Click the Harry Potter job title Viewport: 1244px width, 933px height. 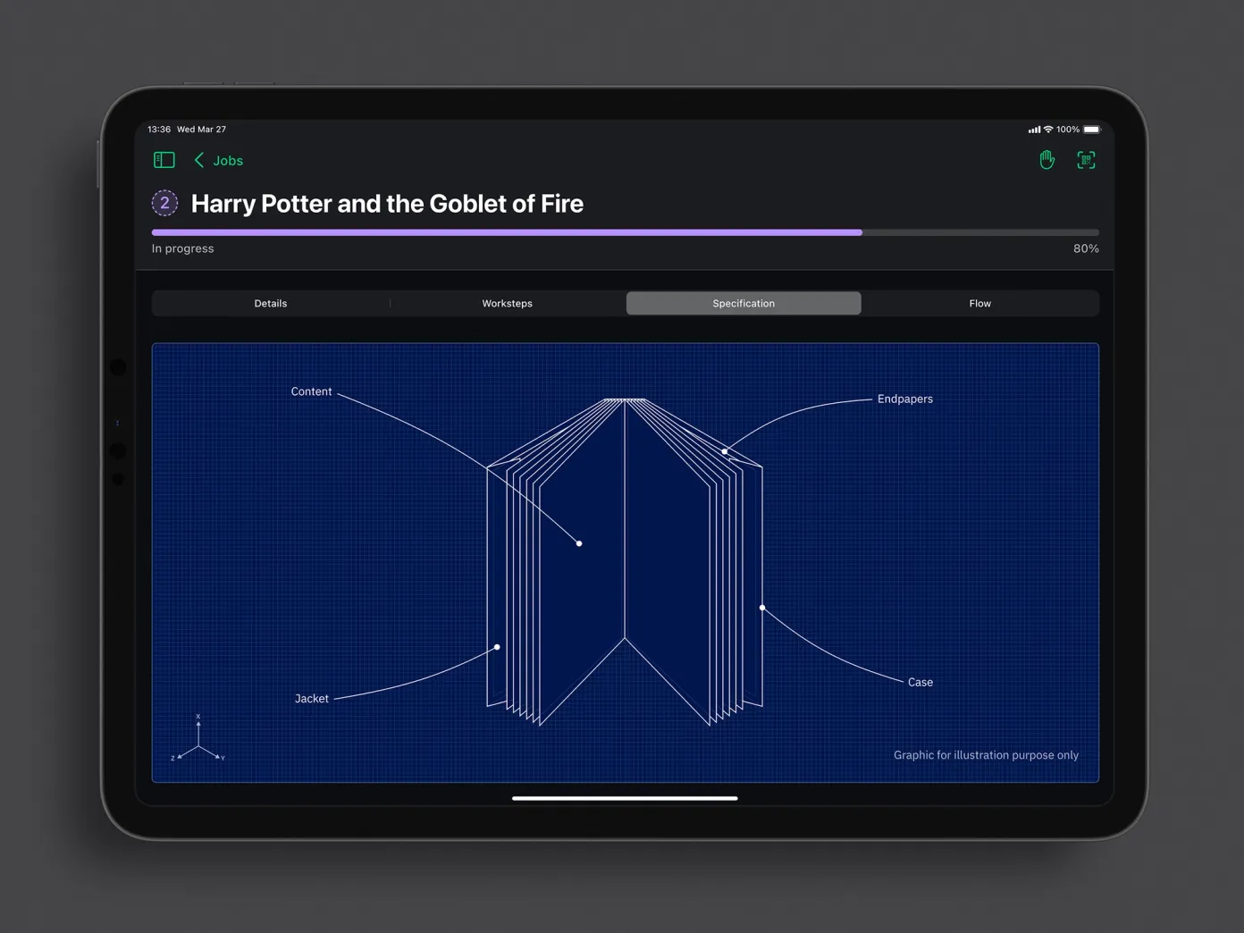(x=387, y=204)
